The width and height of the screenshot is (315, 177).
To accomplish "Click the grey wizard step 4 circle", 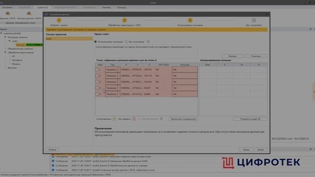I will coord(254,20).
